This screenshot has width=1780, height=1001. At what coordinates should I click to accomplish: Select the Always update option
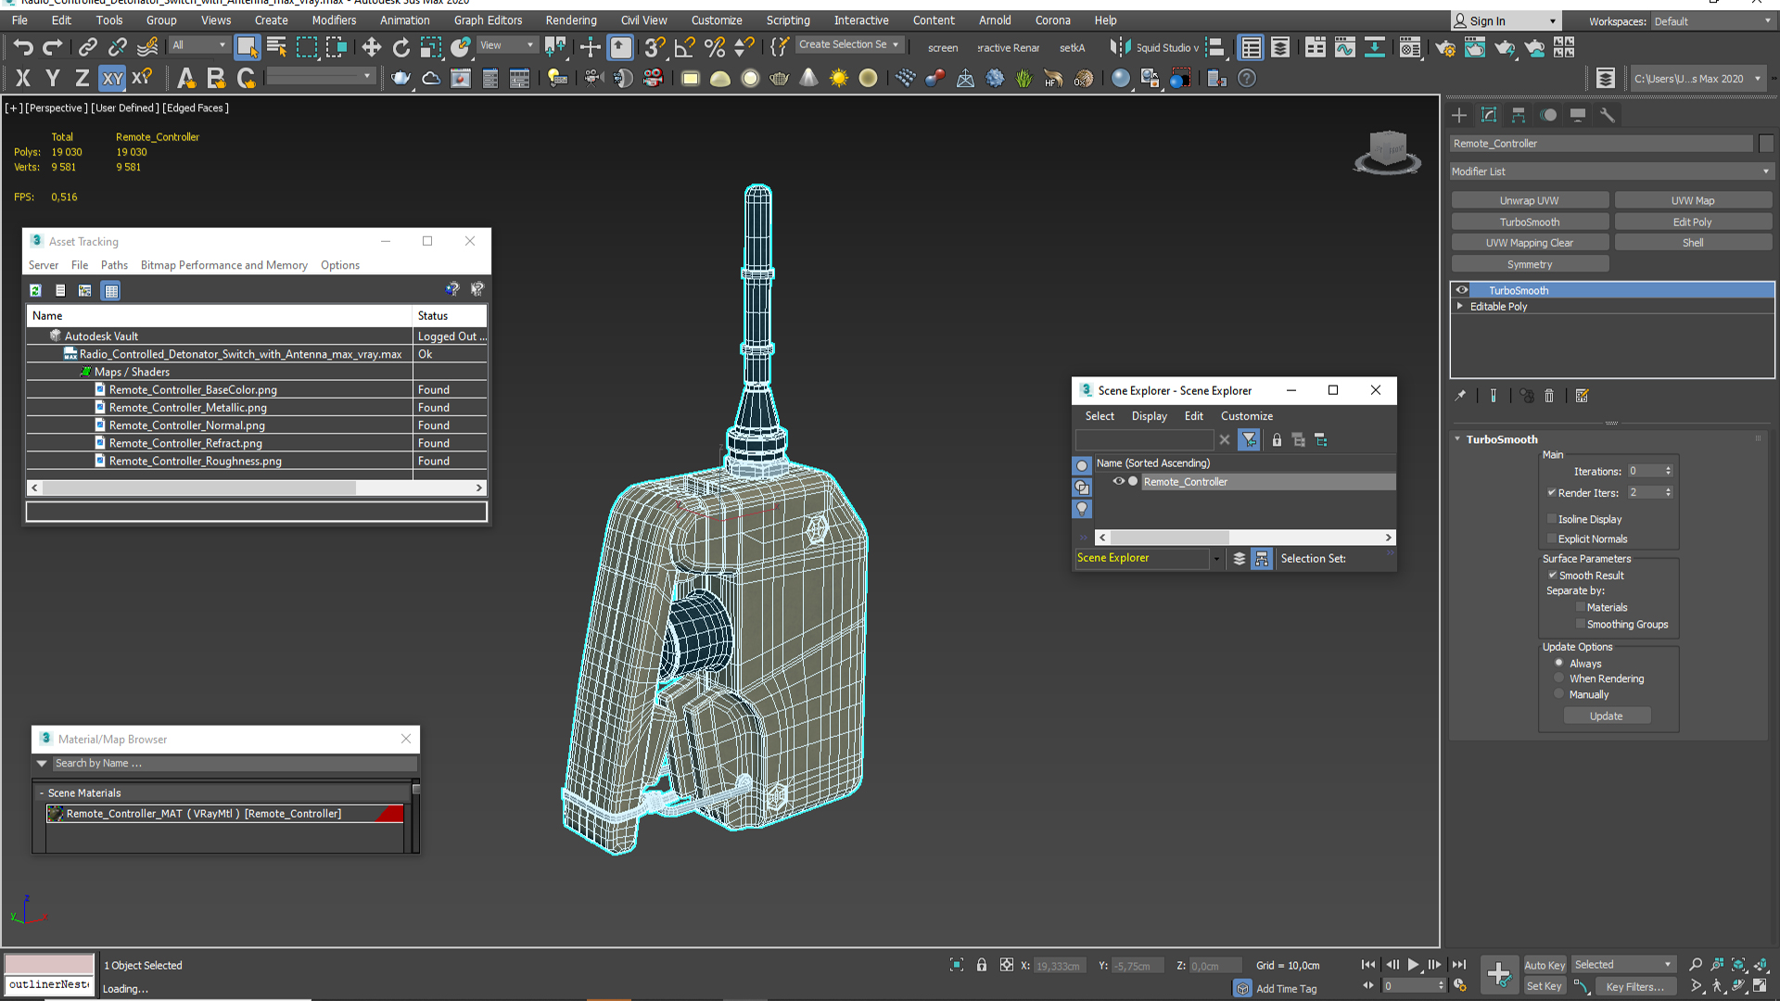coord(1559,663)
